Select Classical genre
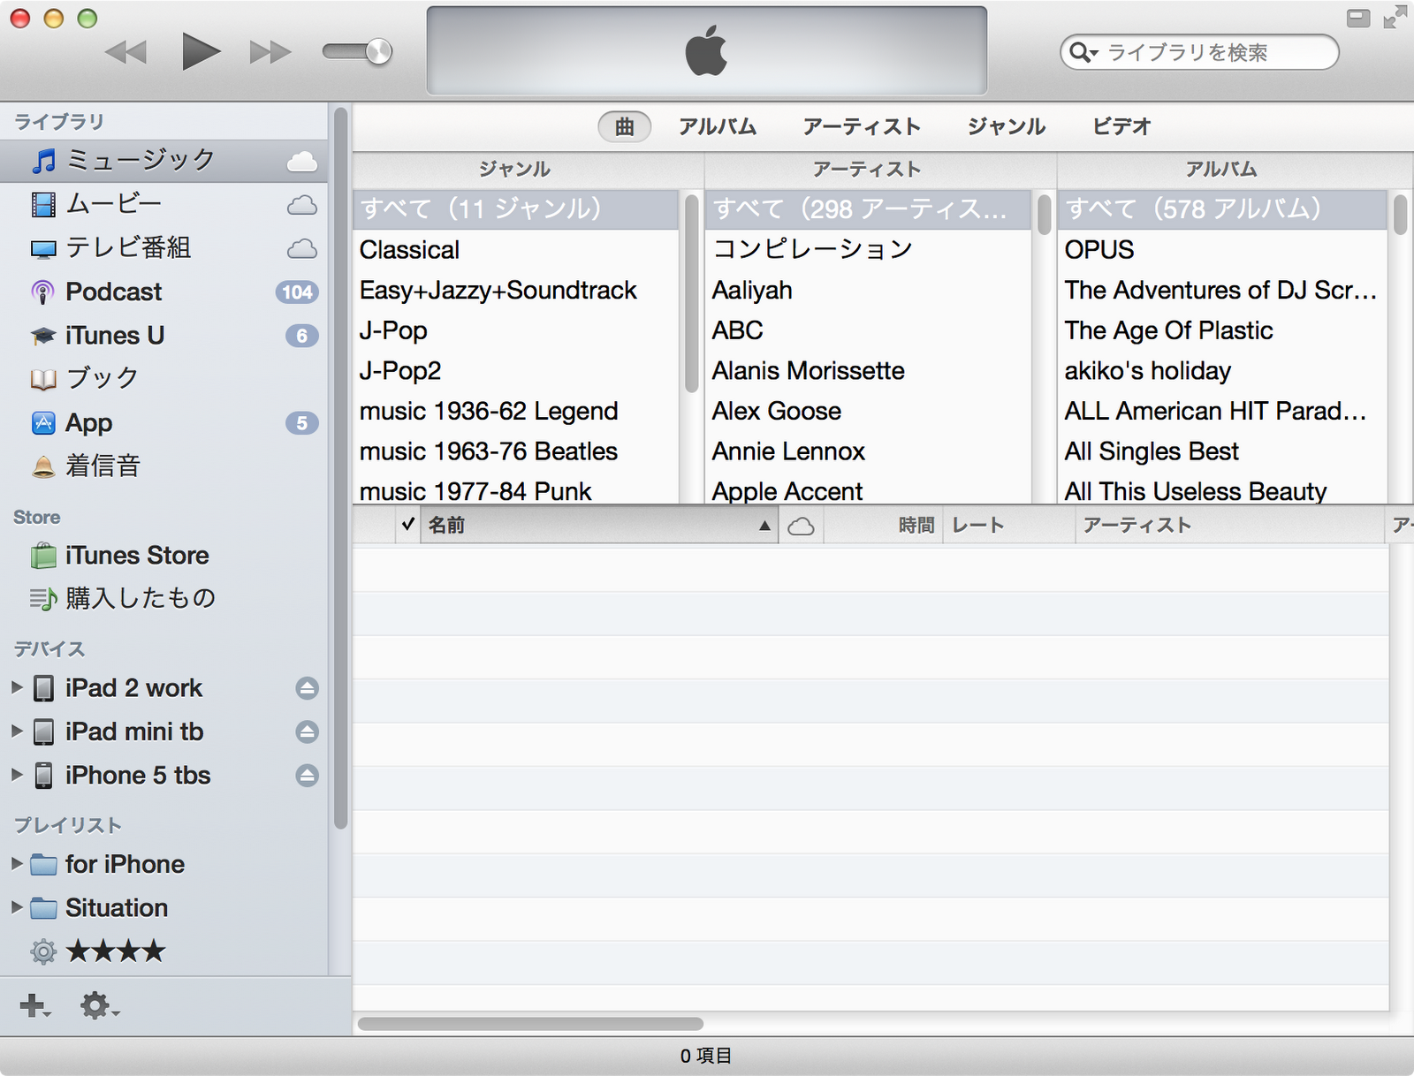This screenshot has height=1076, width=1414. (x=515, y=250)
